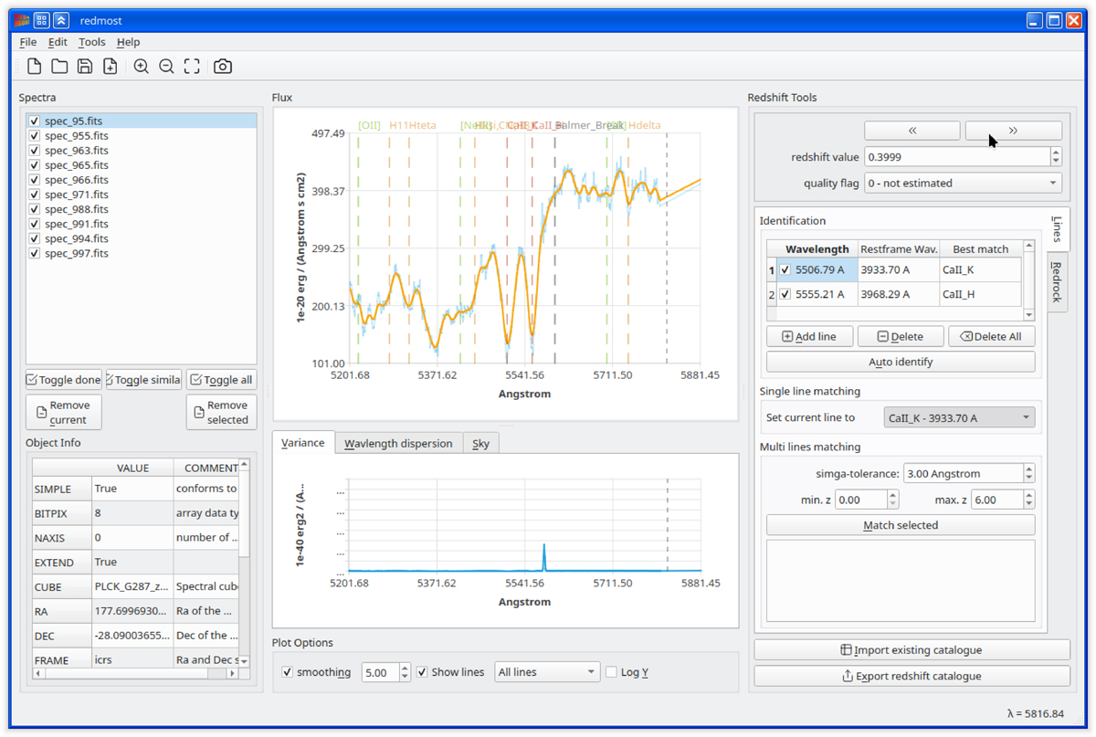The image size is (1096, 737).
Task: Uncheck the spec_963.fits checkbox
Action: 35,151
